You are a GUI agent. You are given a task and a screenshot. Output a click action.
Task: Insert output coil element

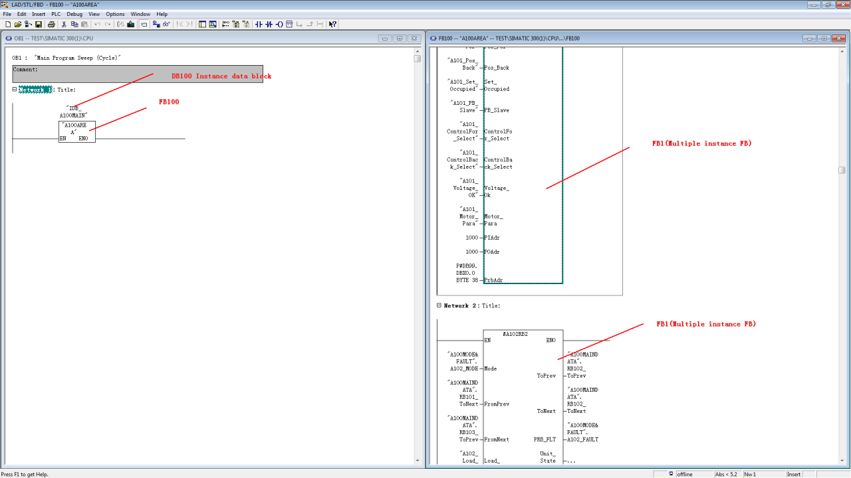coord(279,24)
